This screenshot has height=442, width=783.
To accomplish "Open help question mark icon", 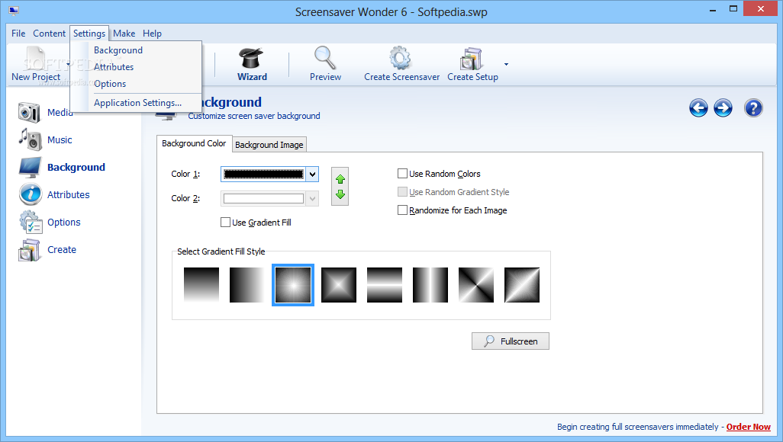I will pyautogui.click(x=753, y=107).
